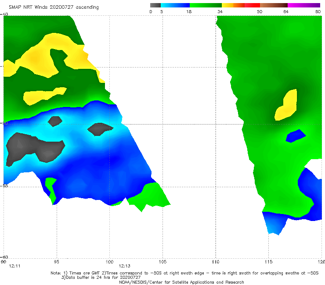Click the '115' longitude axis label
The height and width of the screenshot is (285, 325).
click(269, 262)
